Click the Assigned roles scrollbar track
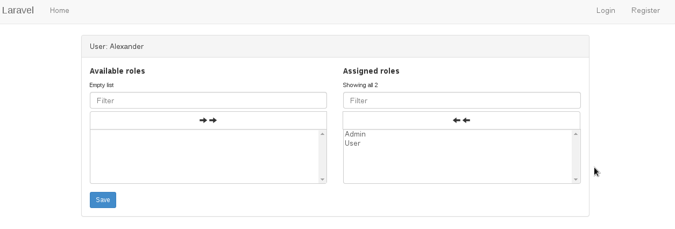The width and height of the screenshot is (675, 229). pos(575,156)
